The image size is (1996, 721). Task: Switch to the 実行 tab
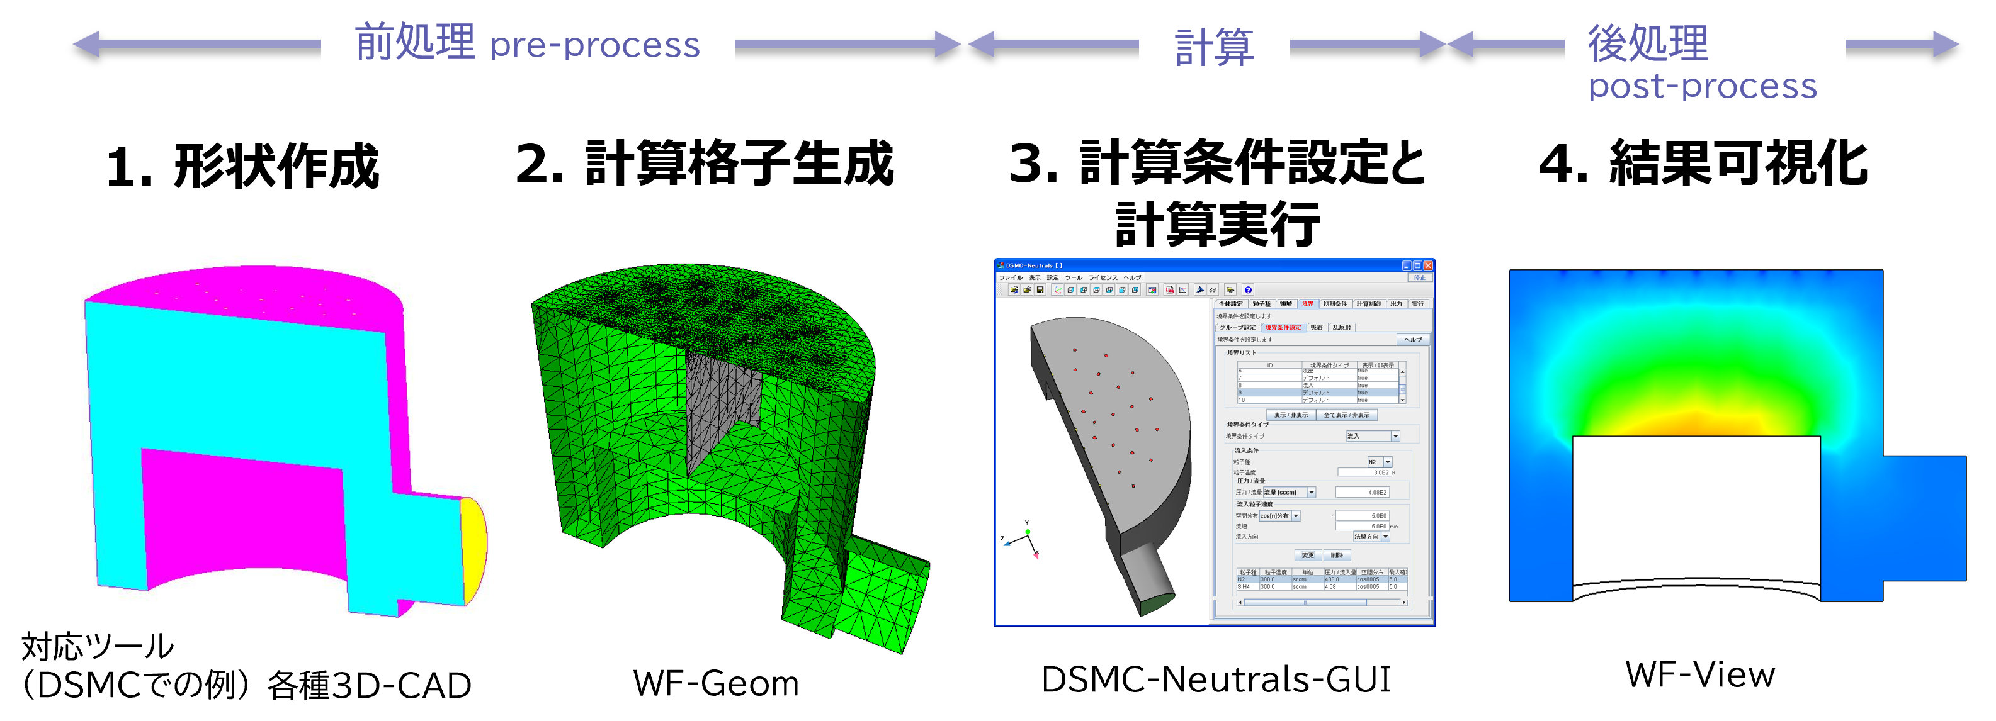1418,305
